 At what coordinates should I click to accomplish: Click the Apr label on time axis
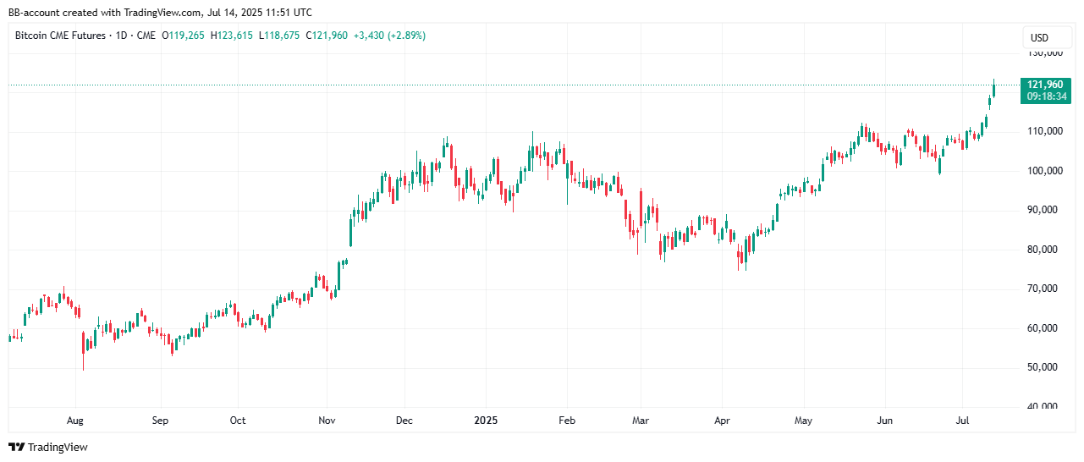tap(722, 421)
